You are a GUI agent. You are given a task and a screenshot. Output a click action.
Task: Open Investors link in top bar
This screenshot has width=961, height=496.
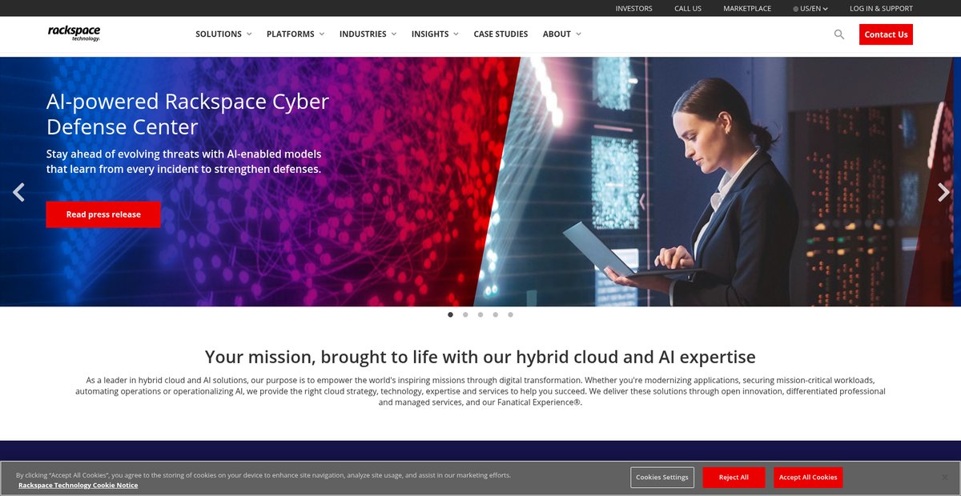coord(633,9)
